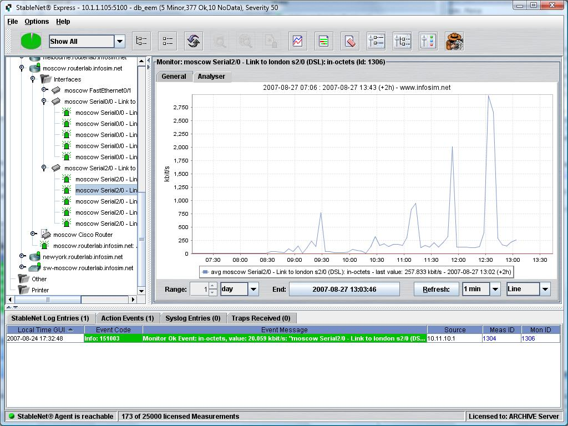The height and width of the screenshot is (426, 568).
Task: Select Info: 151003 event code cell
Action: coord(113,338)
